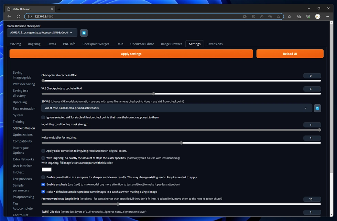337x221 pixels.
Task: Open Extra Networks settings section
Action: click(x=23, y=159)
